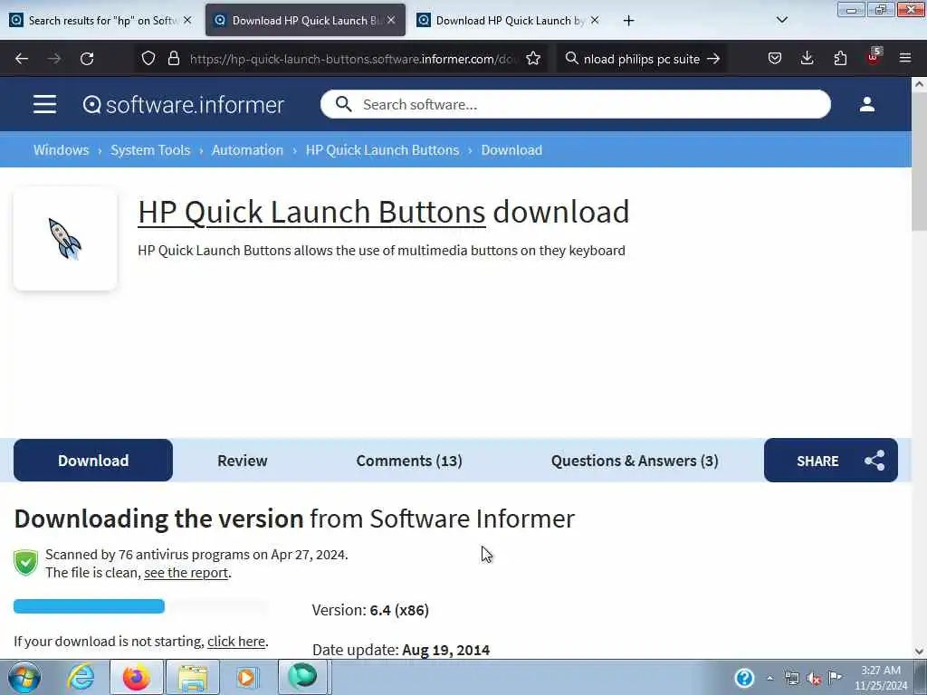This screenshot has height=695, width=927.
Task: Select the Download page tab
Action: (93, 461)
